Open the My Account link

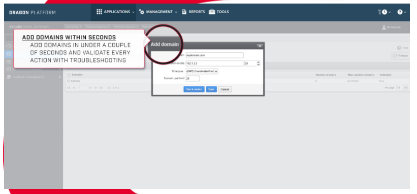tap(391, 27)
